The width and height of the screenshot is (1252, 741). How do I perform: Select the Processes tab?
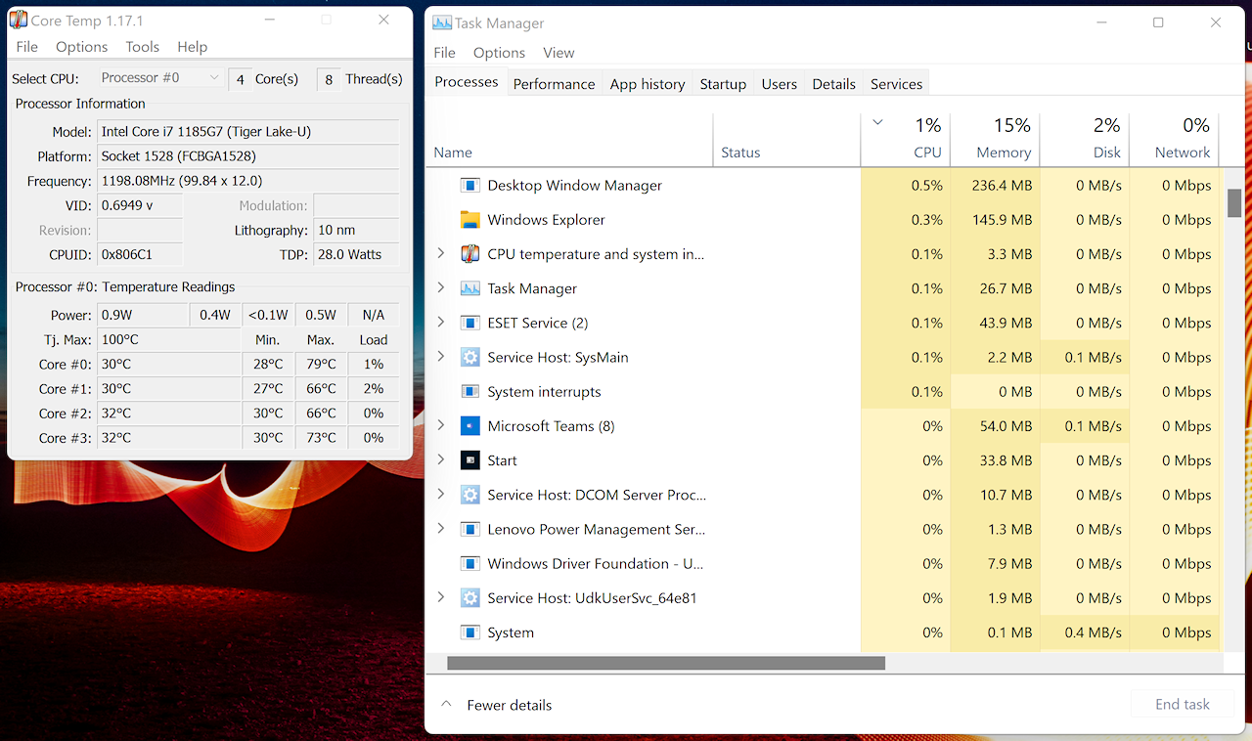click(x=467, y=82)
